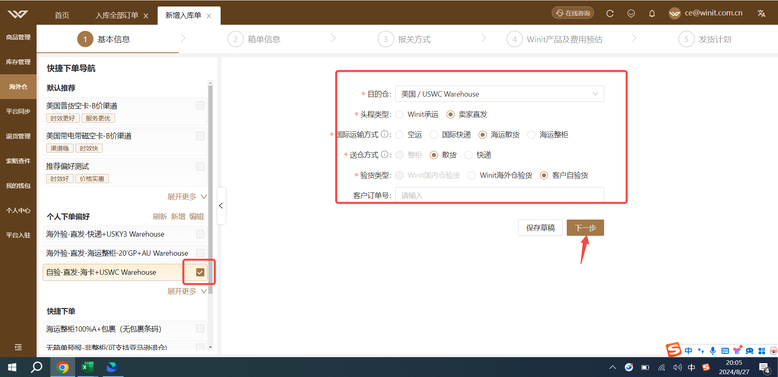This screenshot has height=377, width=778.
Task: Open Excel from taskbar
Action: (x=87, y=367)
